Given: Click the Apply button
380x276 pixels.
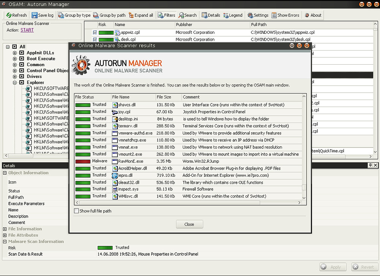Looking at the screenshot, I should click(333, 267).
